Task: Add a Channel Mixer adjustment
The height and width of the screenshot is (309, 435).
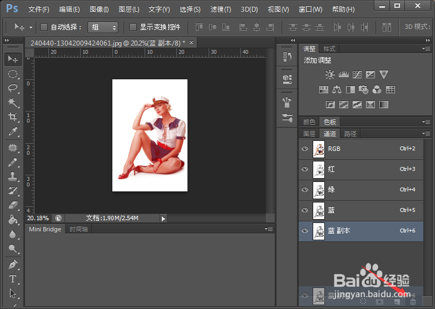Action: pos(377,89)
